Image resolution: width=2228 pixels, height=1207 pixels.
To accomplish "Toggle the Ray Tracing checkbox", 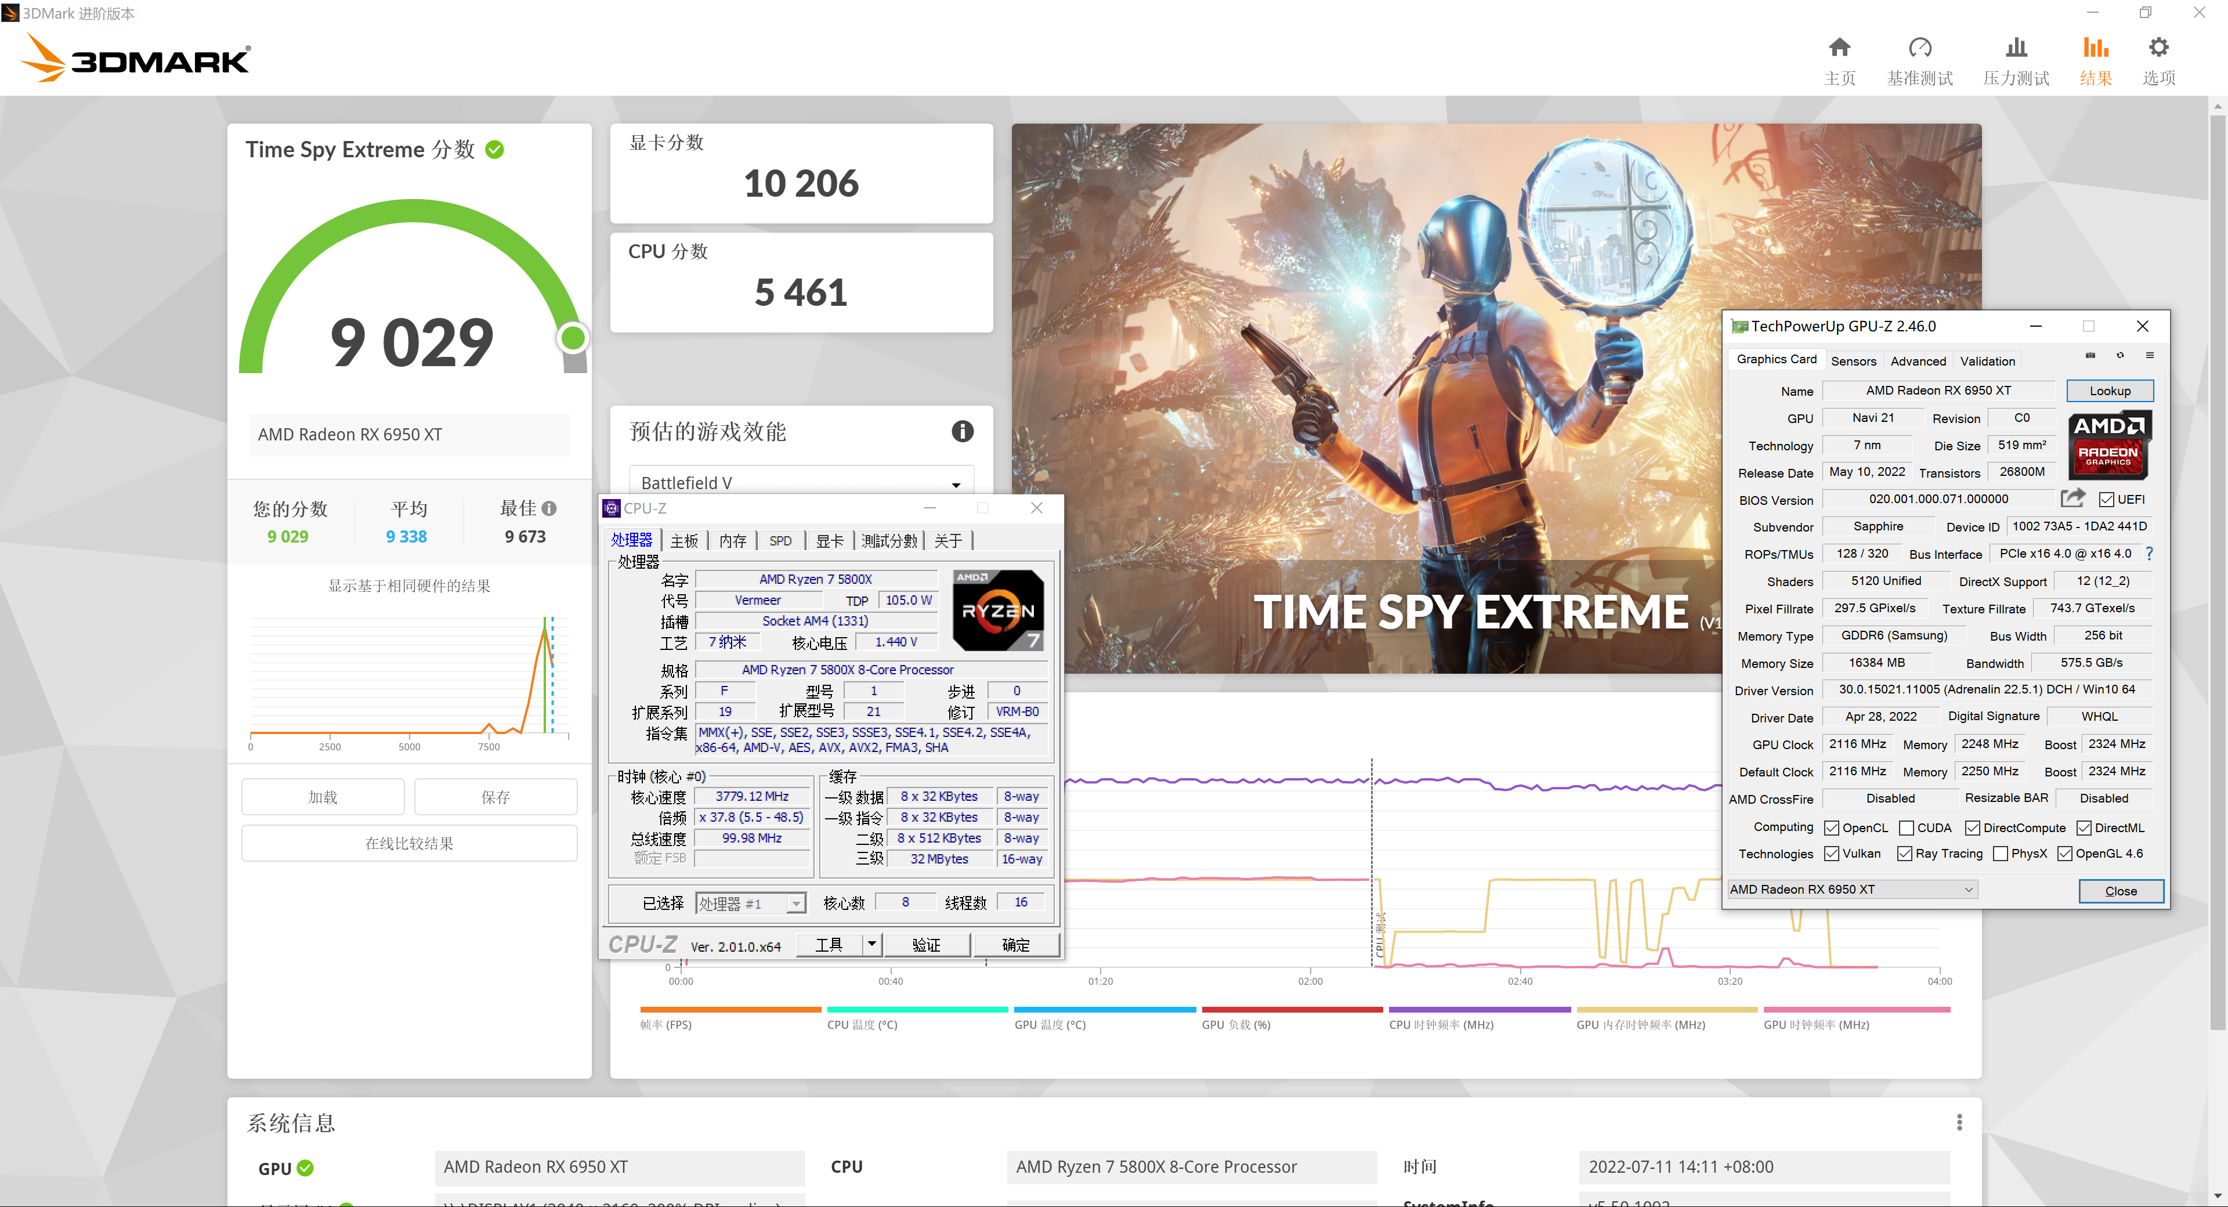I will [x=1904, y=854].
